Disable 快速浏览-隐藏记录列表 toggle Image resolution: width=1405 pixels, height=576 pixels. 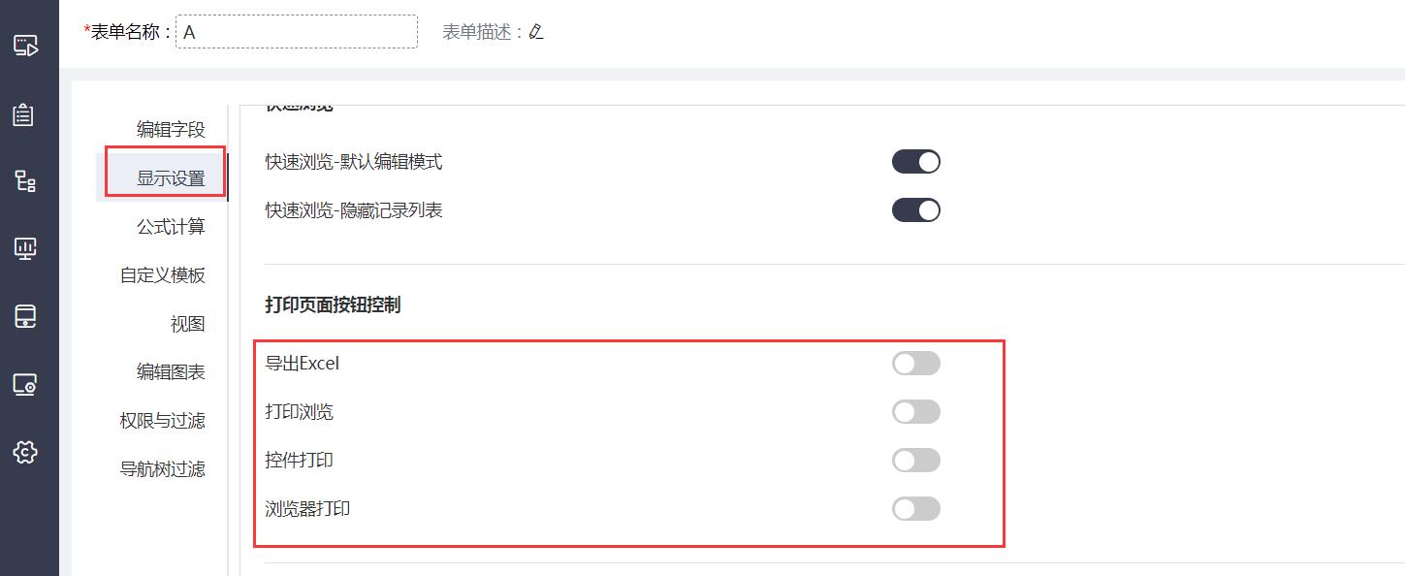pos(916,210)
